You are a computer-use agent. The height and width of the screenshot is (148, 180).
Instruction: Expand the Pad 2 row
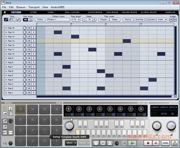6,88
